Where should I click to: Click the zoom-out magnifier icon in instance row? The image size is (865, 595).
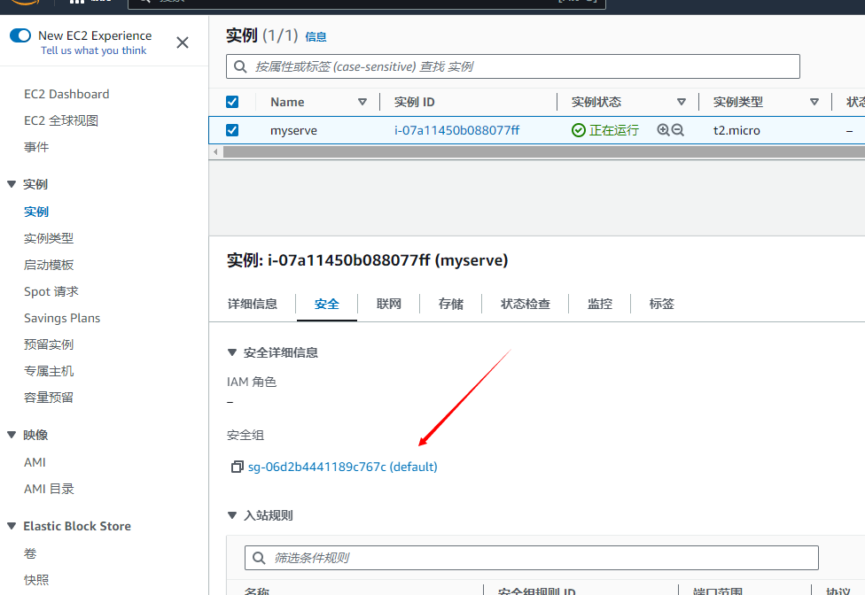[678, 130]
